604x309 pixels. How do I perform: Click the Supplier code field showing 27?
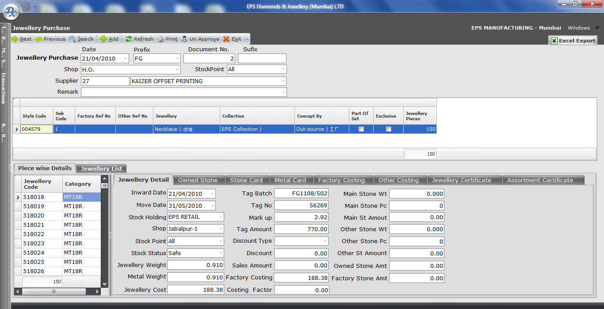[105, 81]
